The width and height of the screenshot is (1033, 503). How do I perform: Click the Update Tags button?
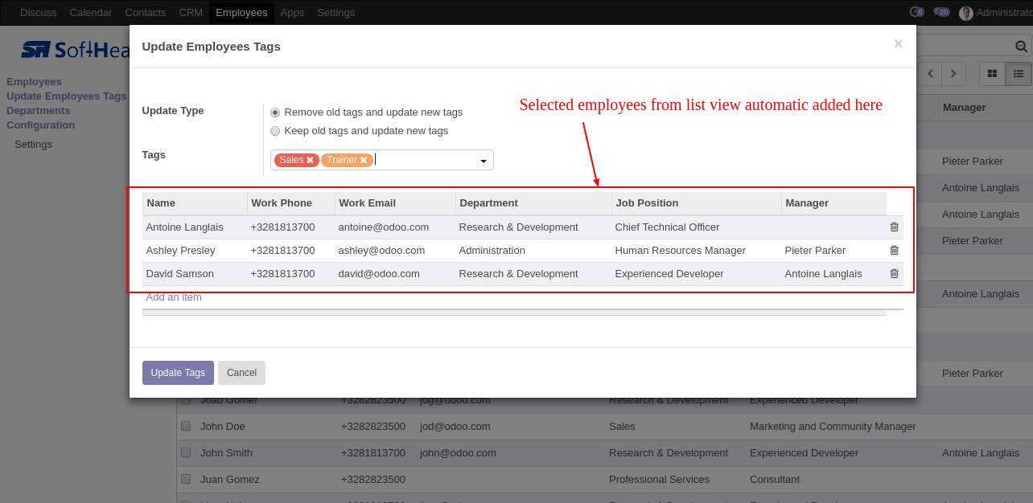coord(178,373)
